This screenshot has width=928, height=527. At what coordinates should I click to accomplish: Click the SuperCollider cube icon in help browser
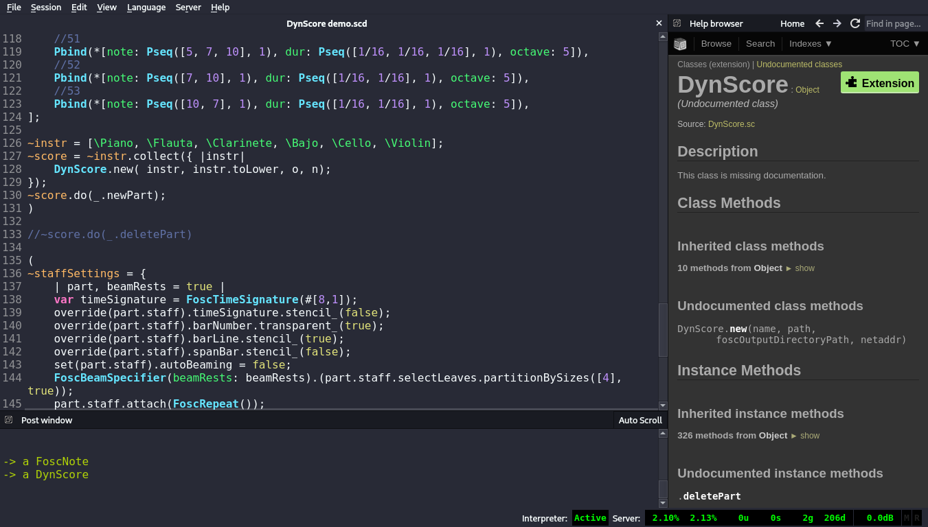[x=680, y=43]
